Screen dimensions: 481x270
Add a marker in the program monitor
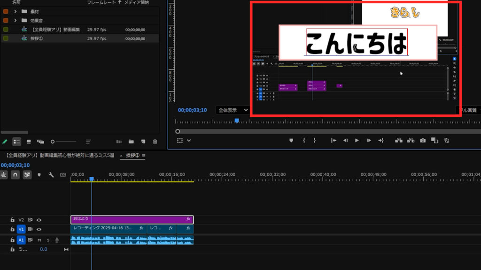291,140
